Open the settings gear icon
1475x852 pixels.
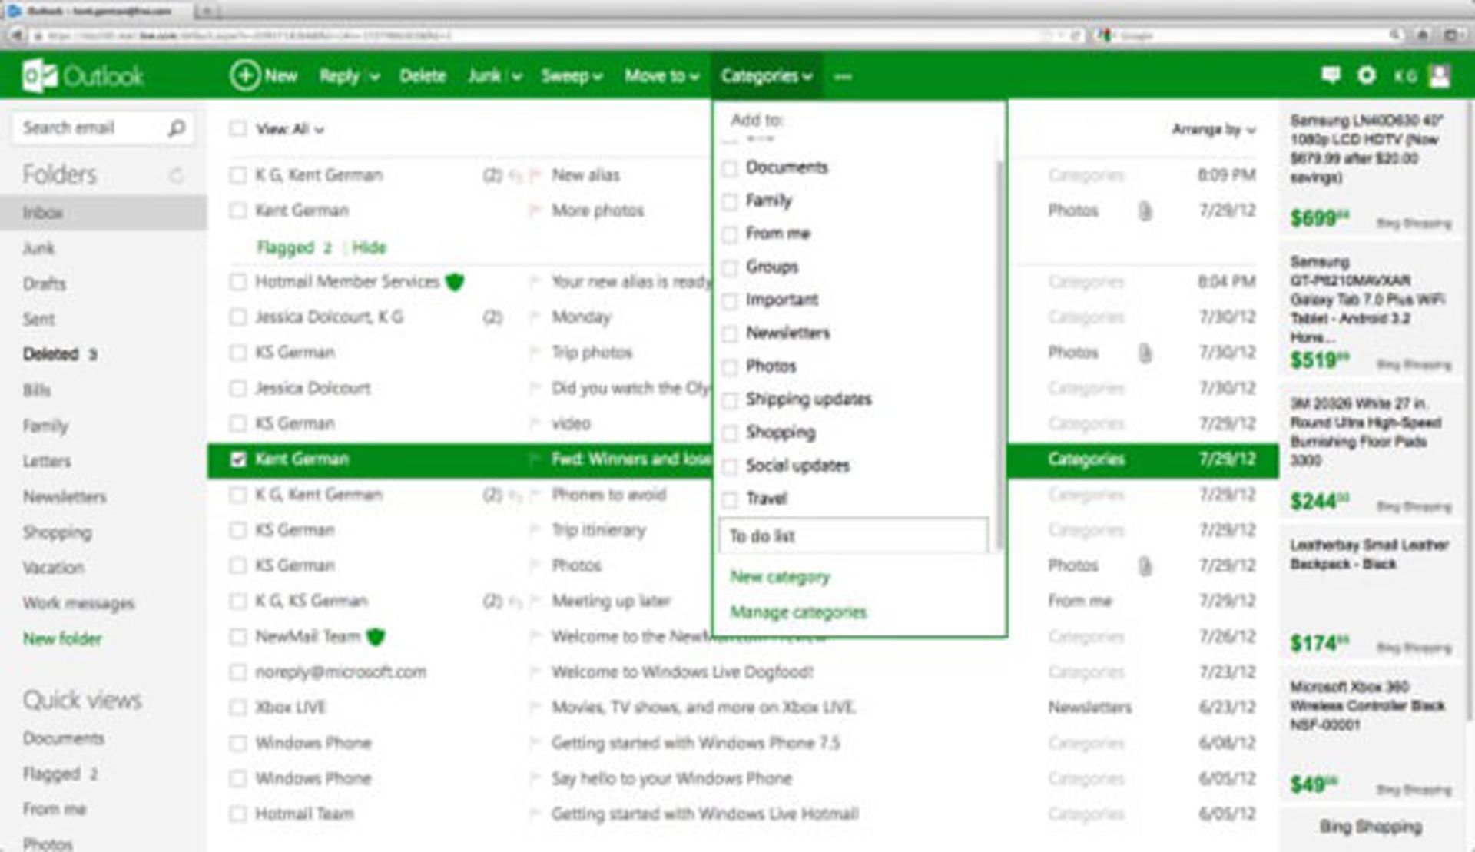(1366, 75)
